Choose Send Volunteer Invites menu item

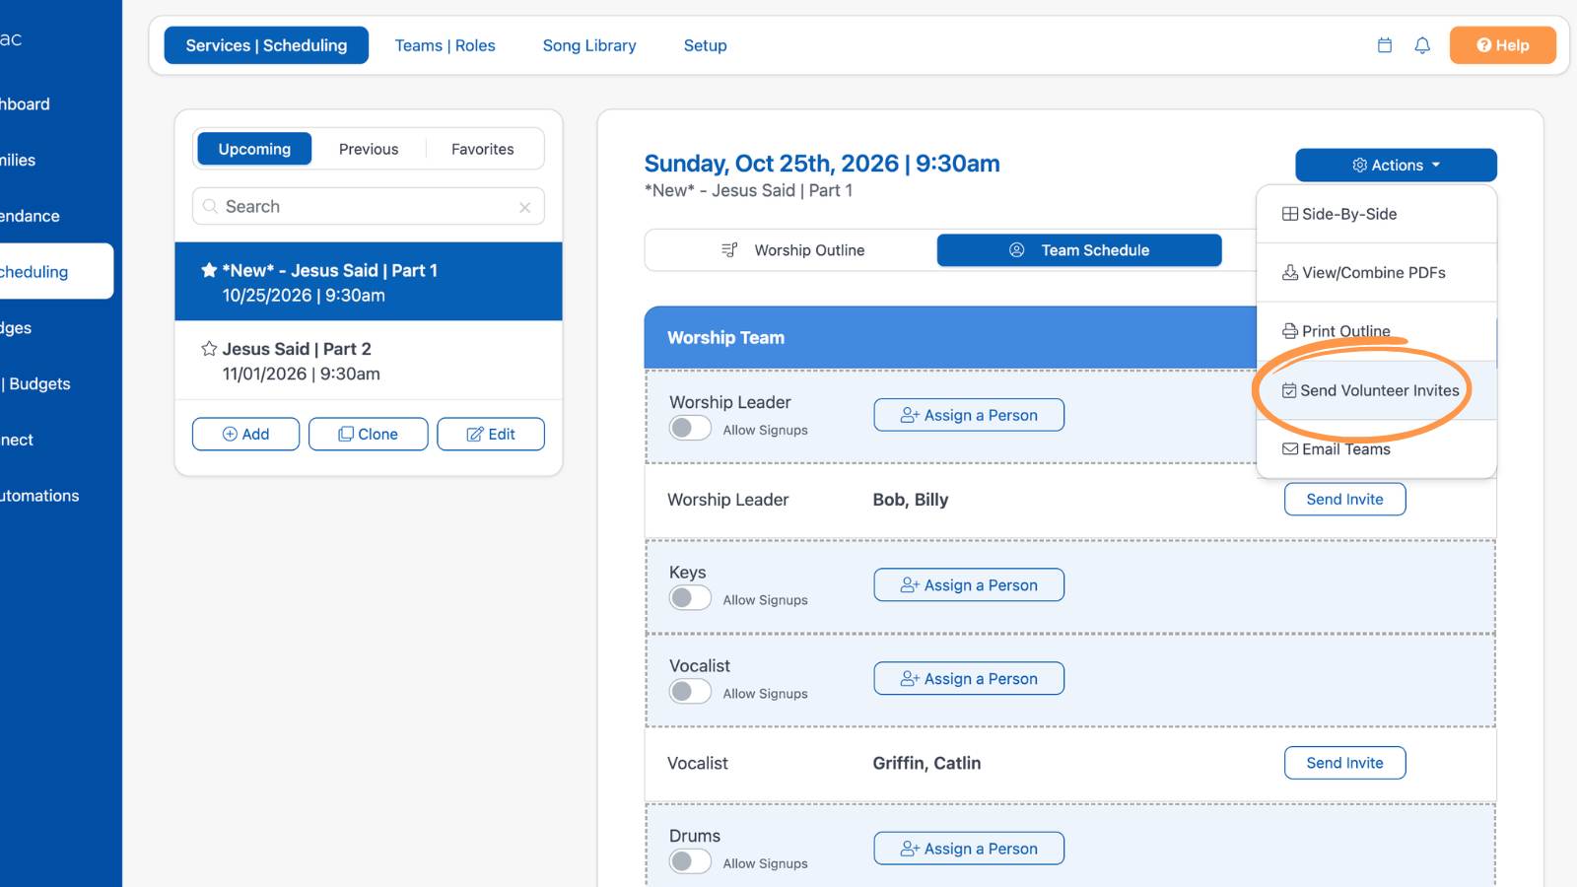[x=1377, y=390]
